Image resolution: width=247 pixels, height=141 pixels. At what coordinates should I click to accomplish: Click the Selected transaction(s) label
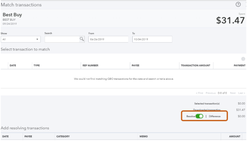pyautogui.click(x=207, y=103)
